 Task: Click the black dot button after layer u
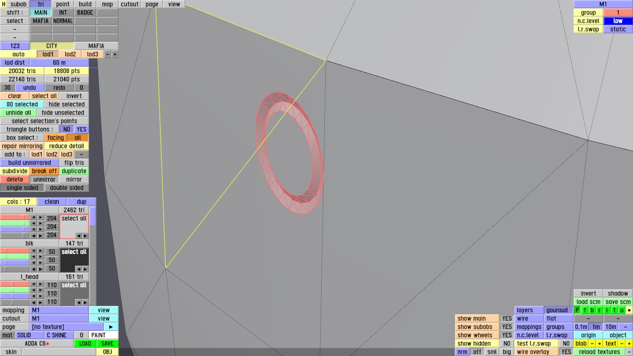click(629, 310)
